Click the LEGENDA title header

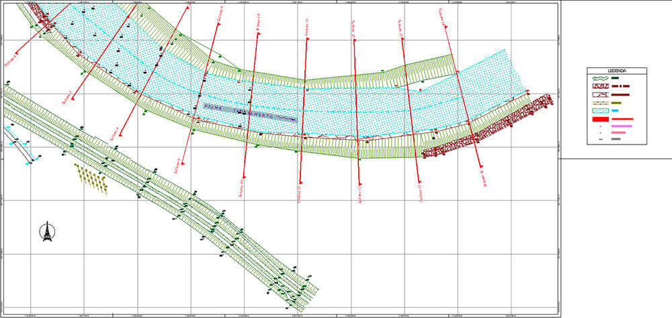(617, 71)
